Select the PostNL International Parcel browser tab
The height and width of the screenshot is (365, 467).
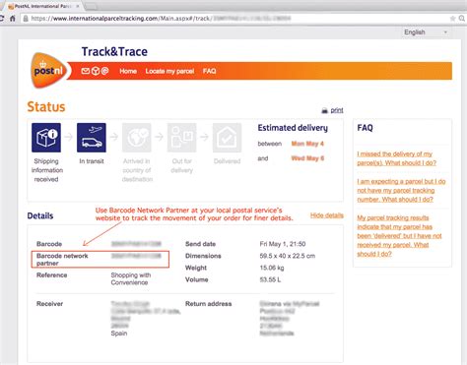[42, 6]
